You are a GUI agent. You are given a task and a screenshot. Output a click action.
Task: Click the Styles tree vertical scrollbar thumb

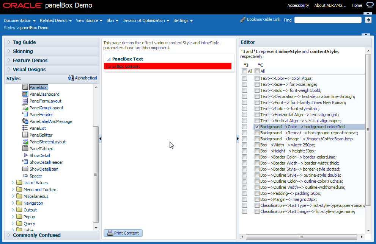click(96, 174)
